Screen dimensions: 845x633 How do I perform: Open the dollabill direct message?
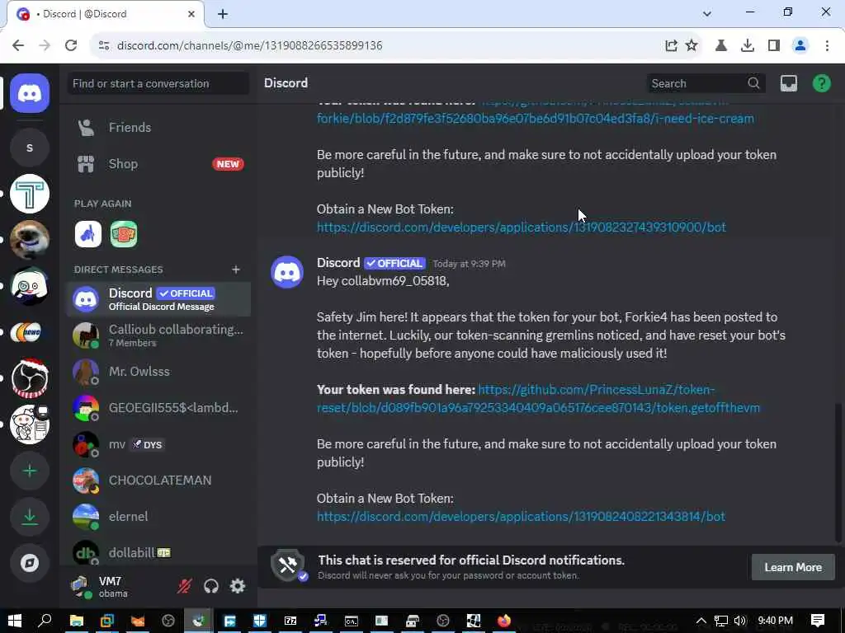(158, 552)
